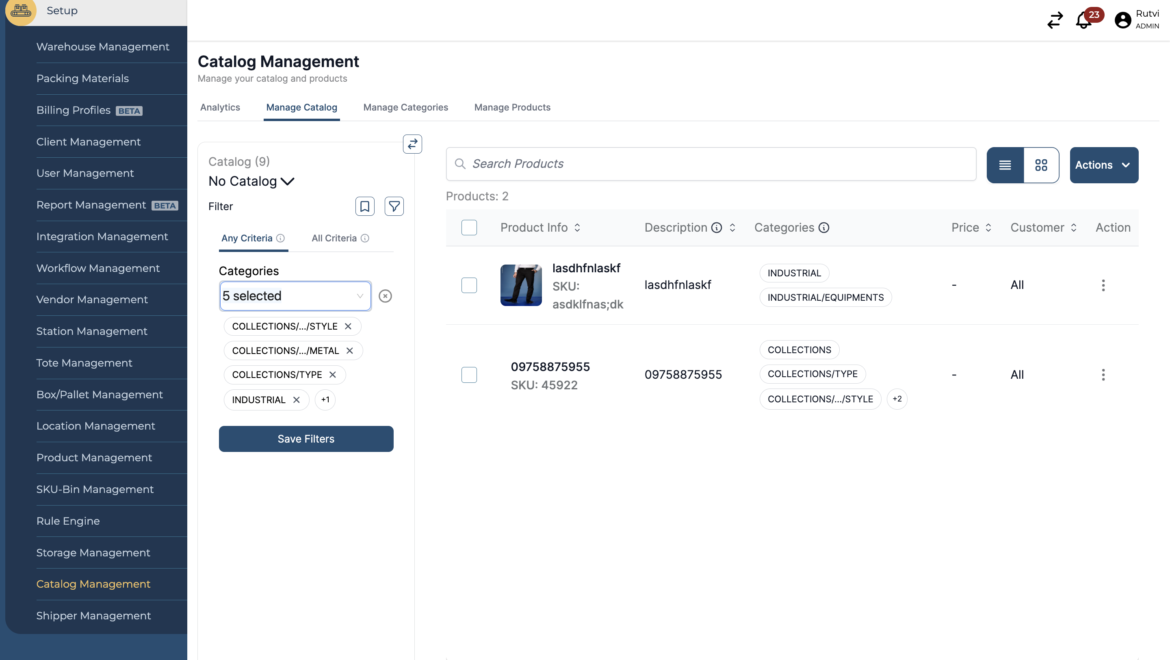The width and height of the screenshot is (1170, 660).
Task: Click the funnel filter icon
Action: tap(394, 207)
